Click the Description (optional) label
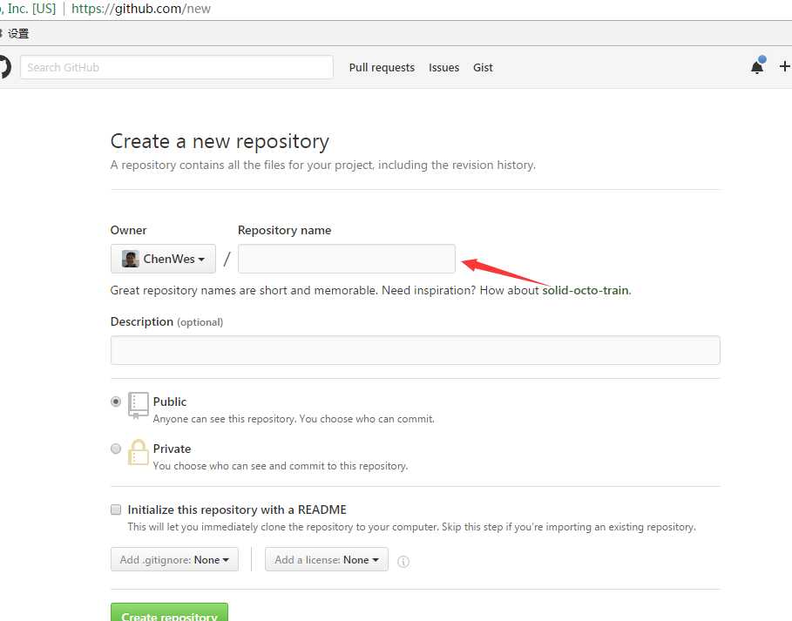This screenshot has width=792, height=621. pos(166,321)
